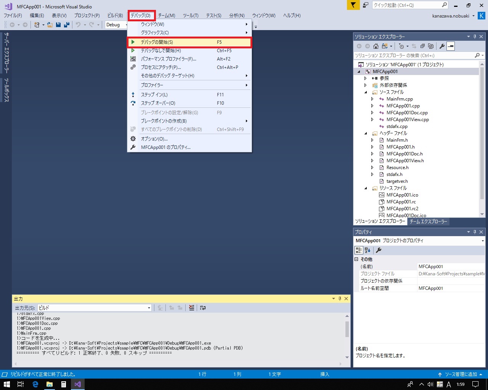Switch to チーム エクスプローラー tab
Viewport: 488px width, 390px height.
[x=428, y=222]
